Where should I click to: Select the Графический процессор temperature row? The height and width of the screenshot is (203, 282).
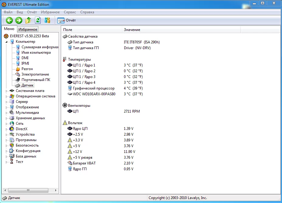click(x=94, y=88)
